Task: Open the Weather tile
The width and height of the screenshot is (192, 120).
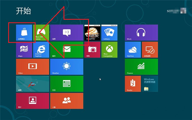Action: (67, 67)
